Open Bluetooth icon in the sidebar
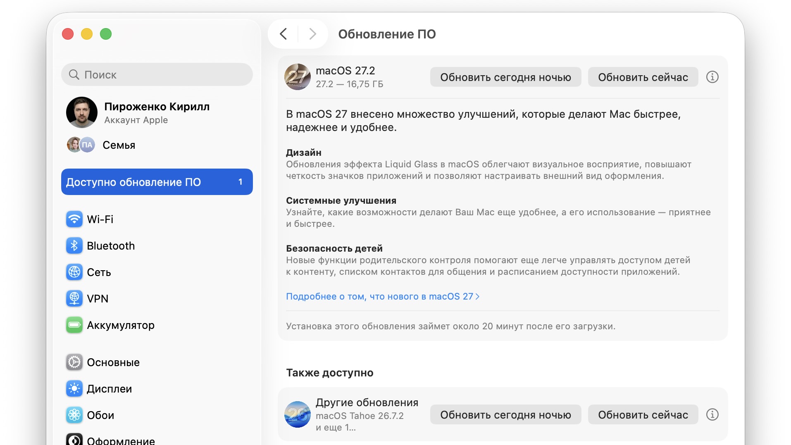Screen dimensions: 791x445 74,246
